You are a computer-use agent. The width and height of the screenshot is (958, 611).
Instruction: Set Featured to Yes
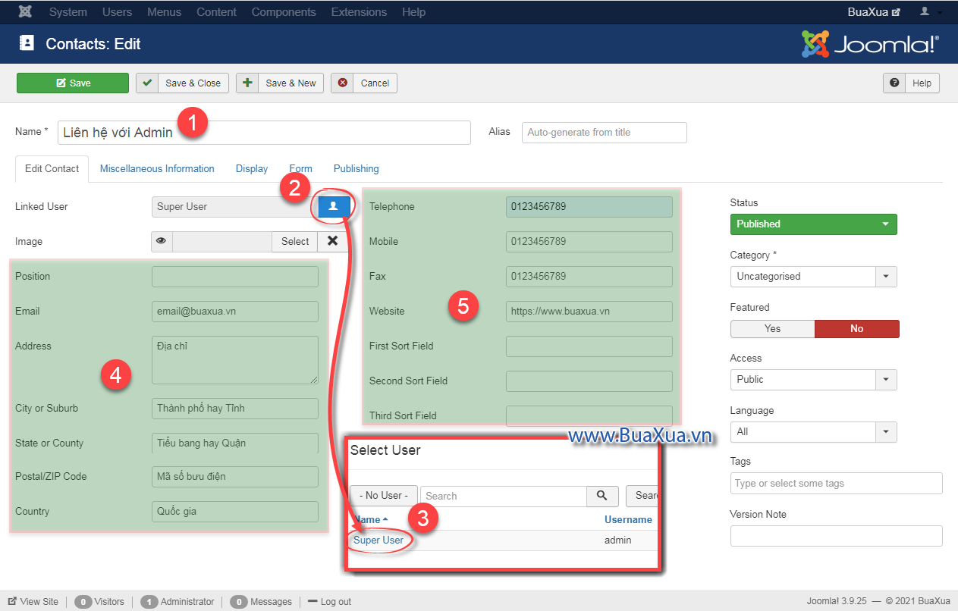(x=772, y=329)
